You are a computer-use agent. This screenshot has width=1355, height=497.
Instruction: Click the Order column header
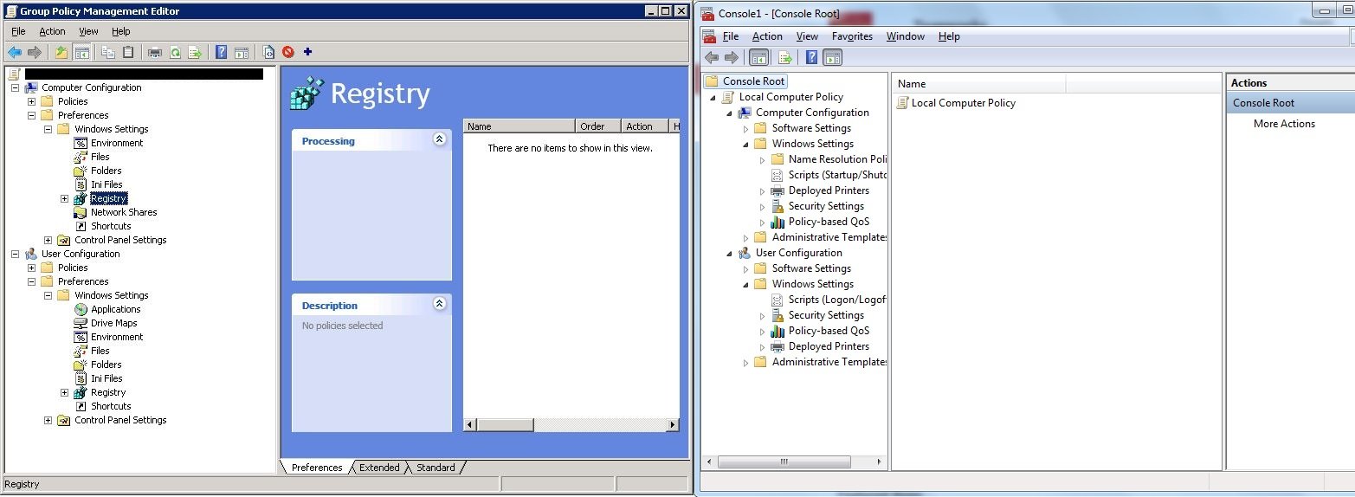pos(592,126)
